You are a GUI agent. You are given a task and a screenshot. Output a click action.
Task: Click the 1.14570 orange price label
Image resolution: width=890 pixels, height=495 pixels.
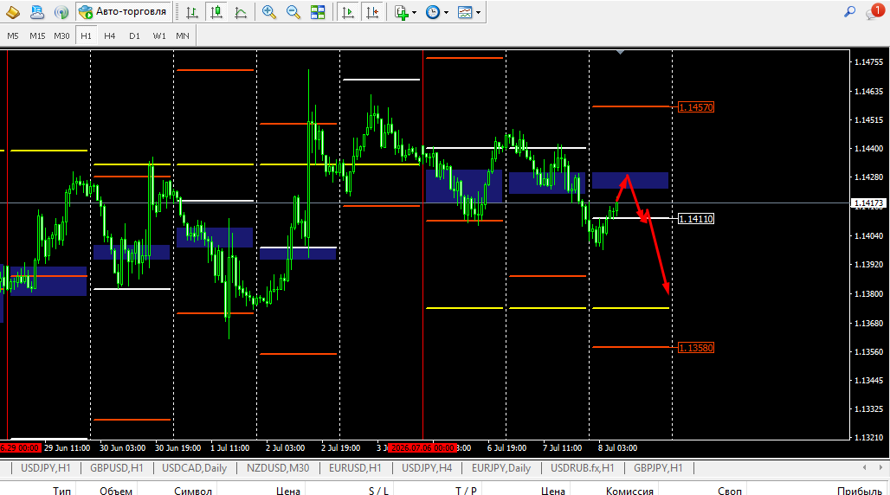tap(696, 107)
